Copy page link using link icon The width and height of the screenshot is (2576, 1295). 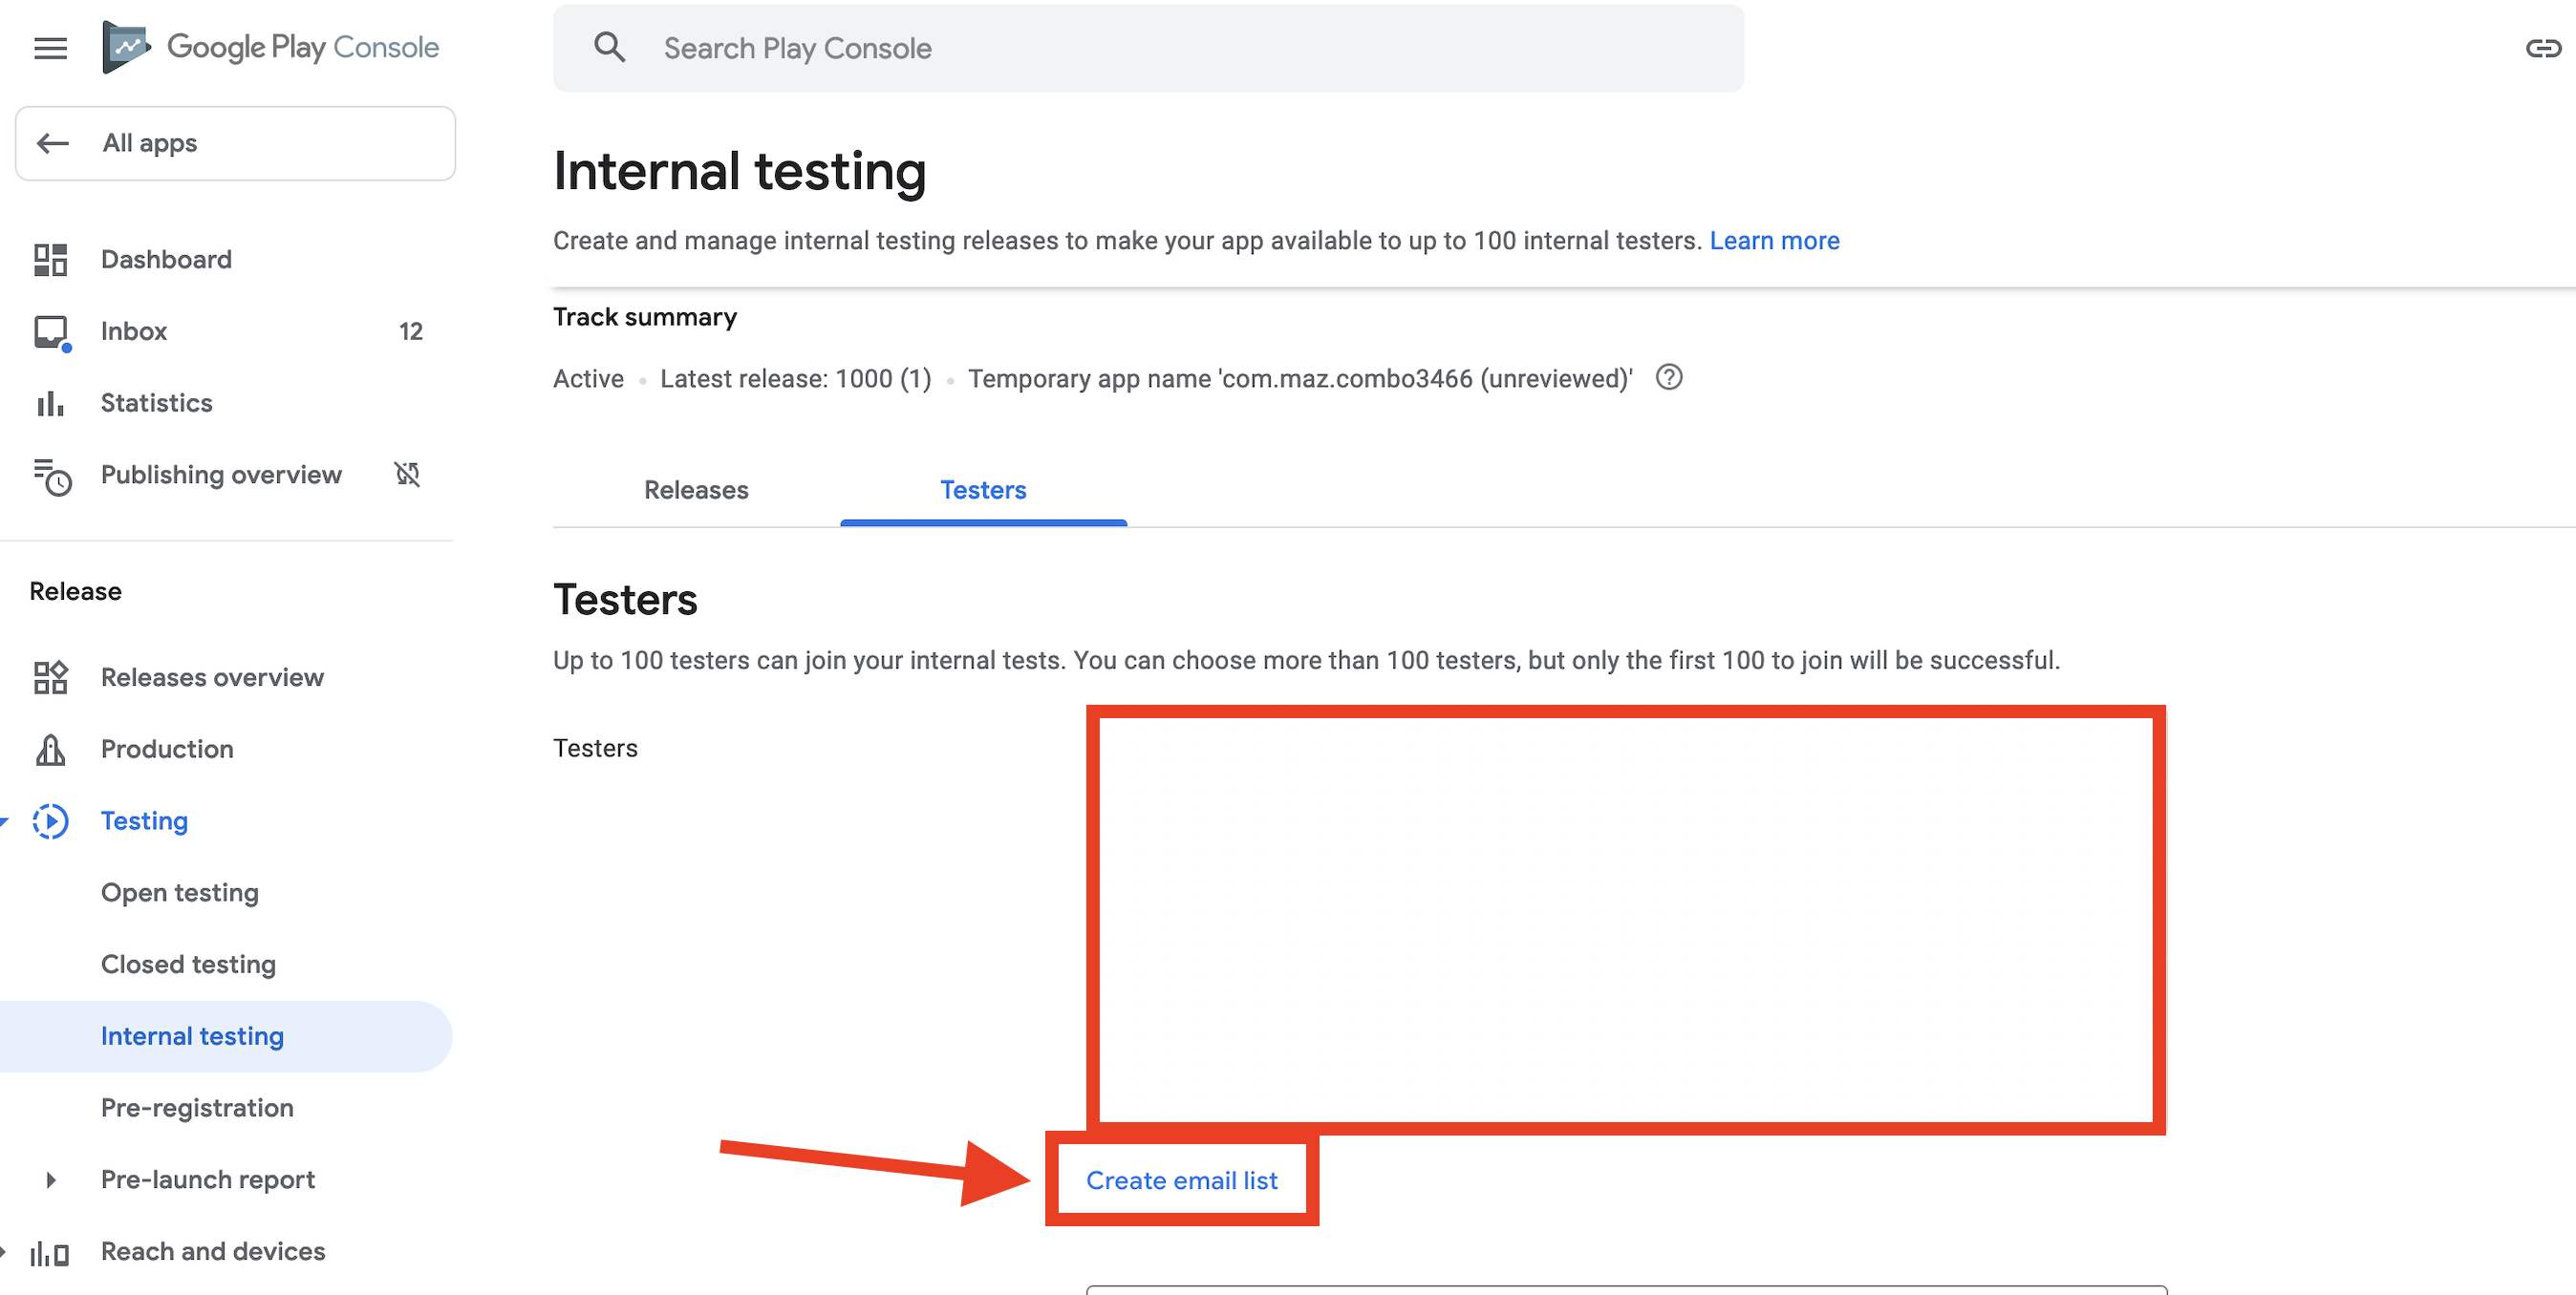point(2542,48)
